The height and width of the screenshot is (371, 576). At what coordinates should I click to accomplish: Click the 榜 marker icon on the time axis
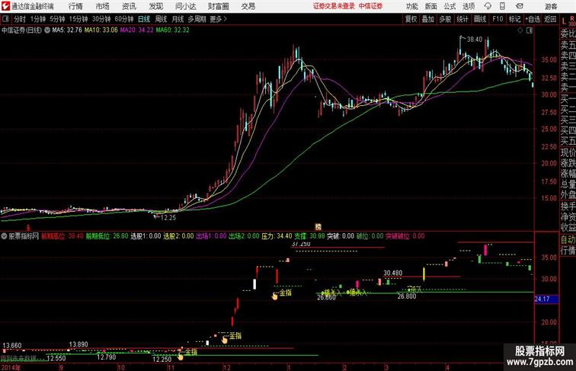pyautogui.click(x=318, y=227)
